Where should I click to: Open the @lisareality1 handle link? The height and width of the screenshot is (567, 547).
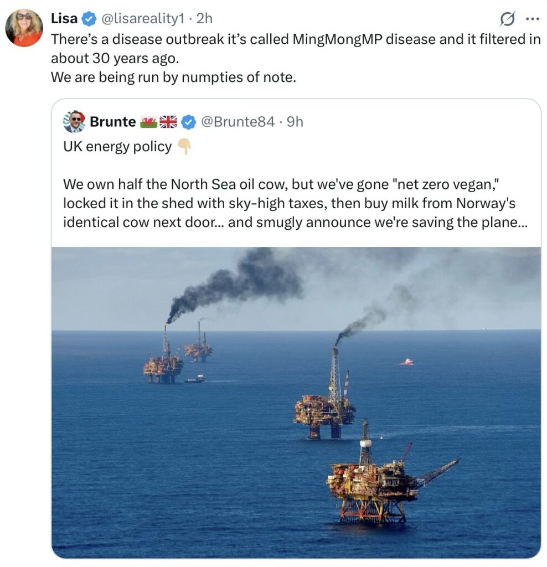pyautogui.click(x=143, y=19)
